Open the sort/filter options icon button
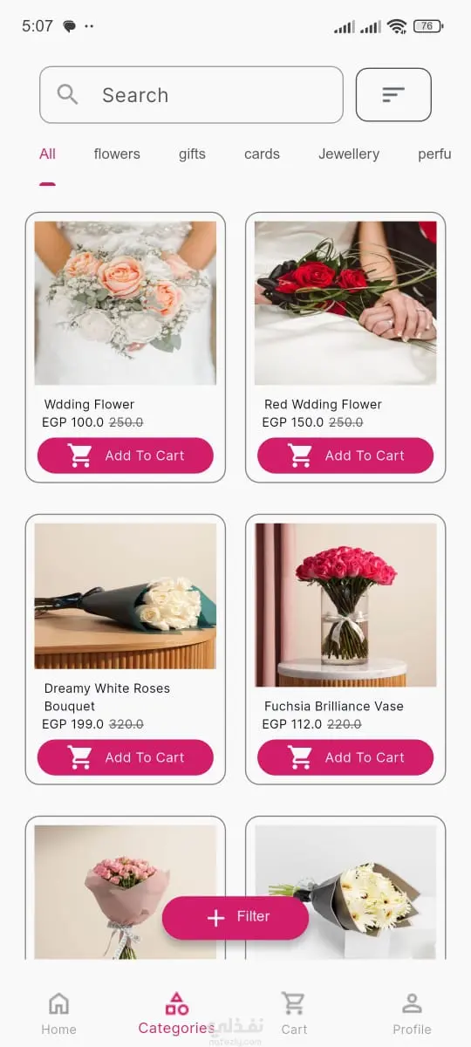Viewport: 471px width, 1047px height. coord(393,94)
